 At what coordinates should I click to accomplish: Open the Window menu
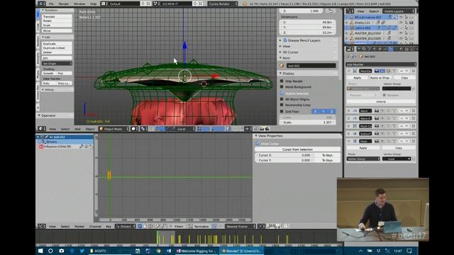[79, 4]
